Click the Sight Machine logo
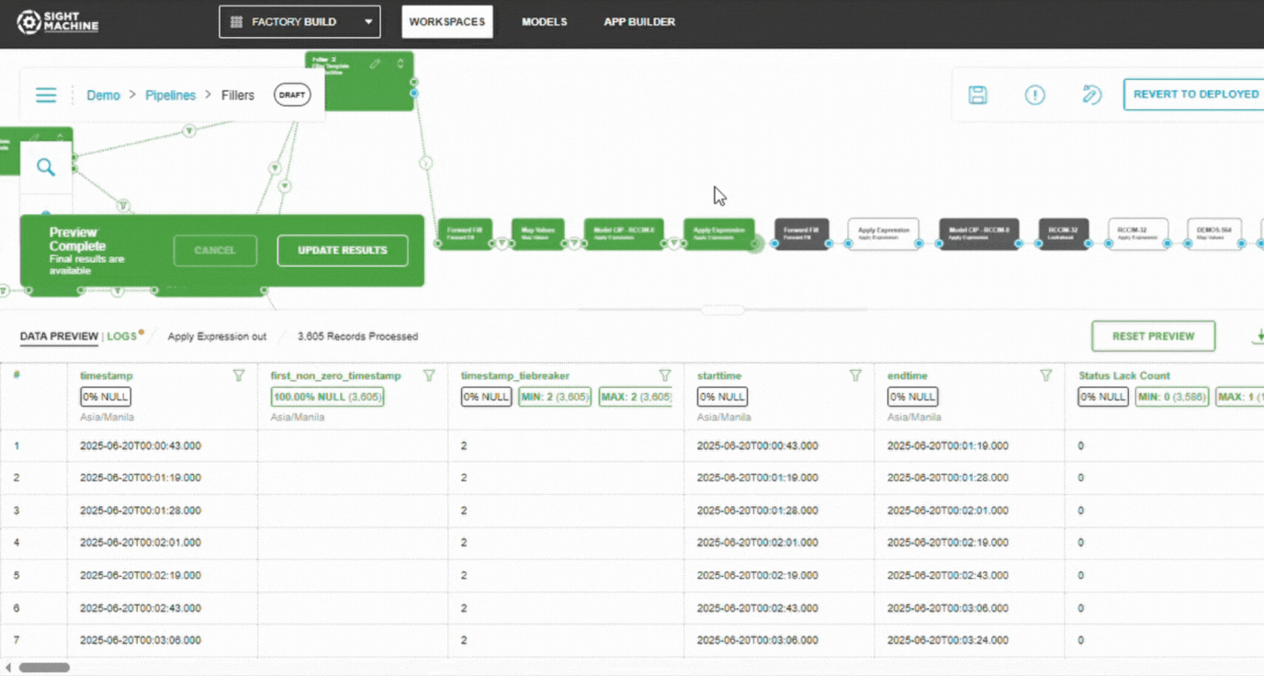The image size is (1264, 676). click(x=57, y=22)
